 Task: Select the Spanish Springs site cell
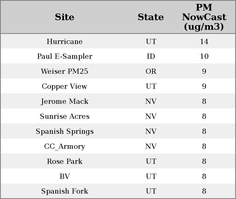64,131
